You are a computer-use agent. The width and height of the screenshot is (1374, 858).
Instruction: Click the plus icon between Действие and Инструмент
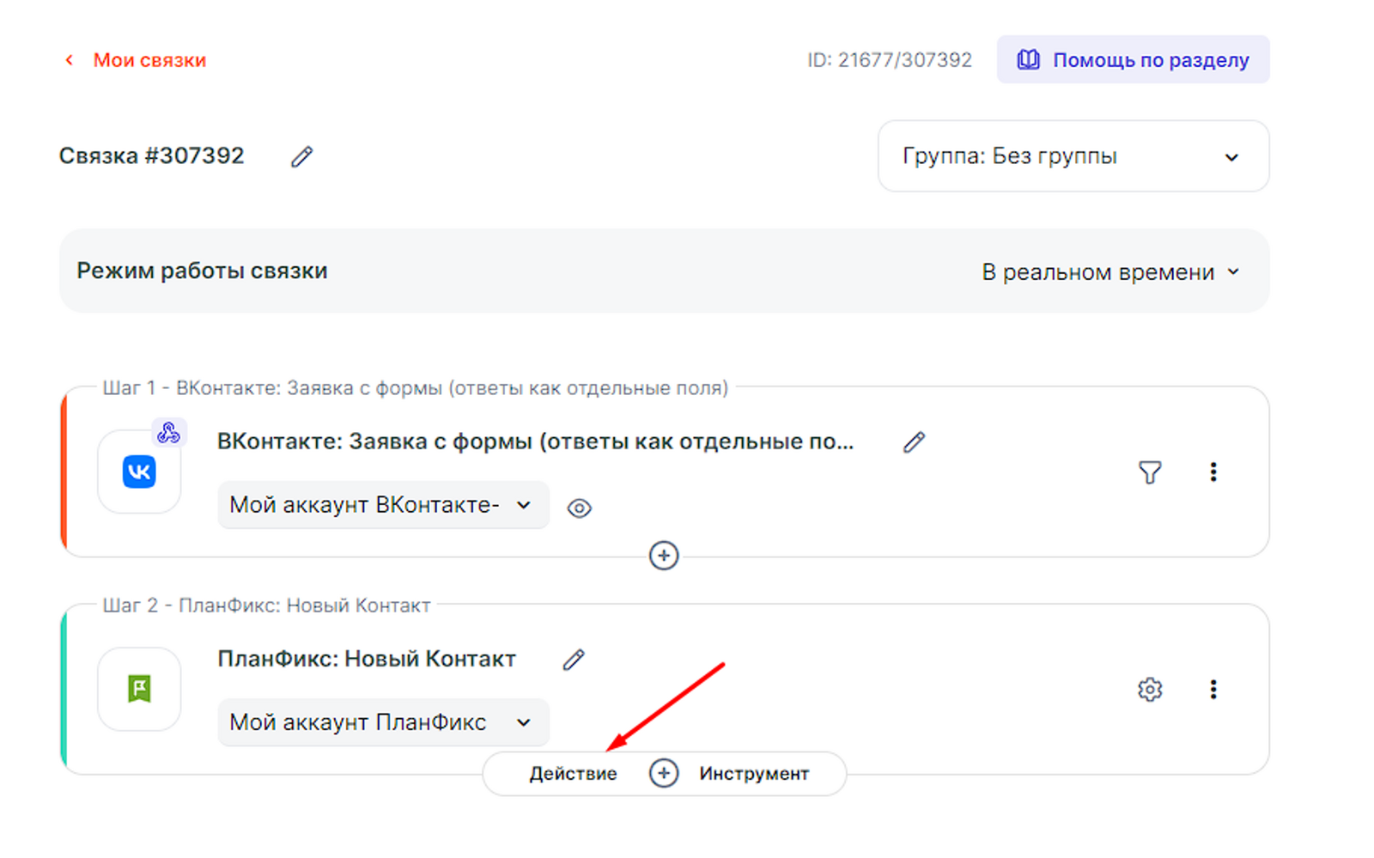pos(664,773)
